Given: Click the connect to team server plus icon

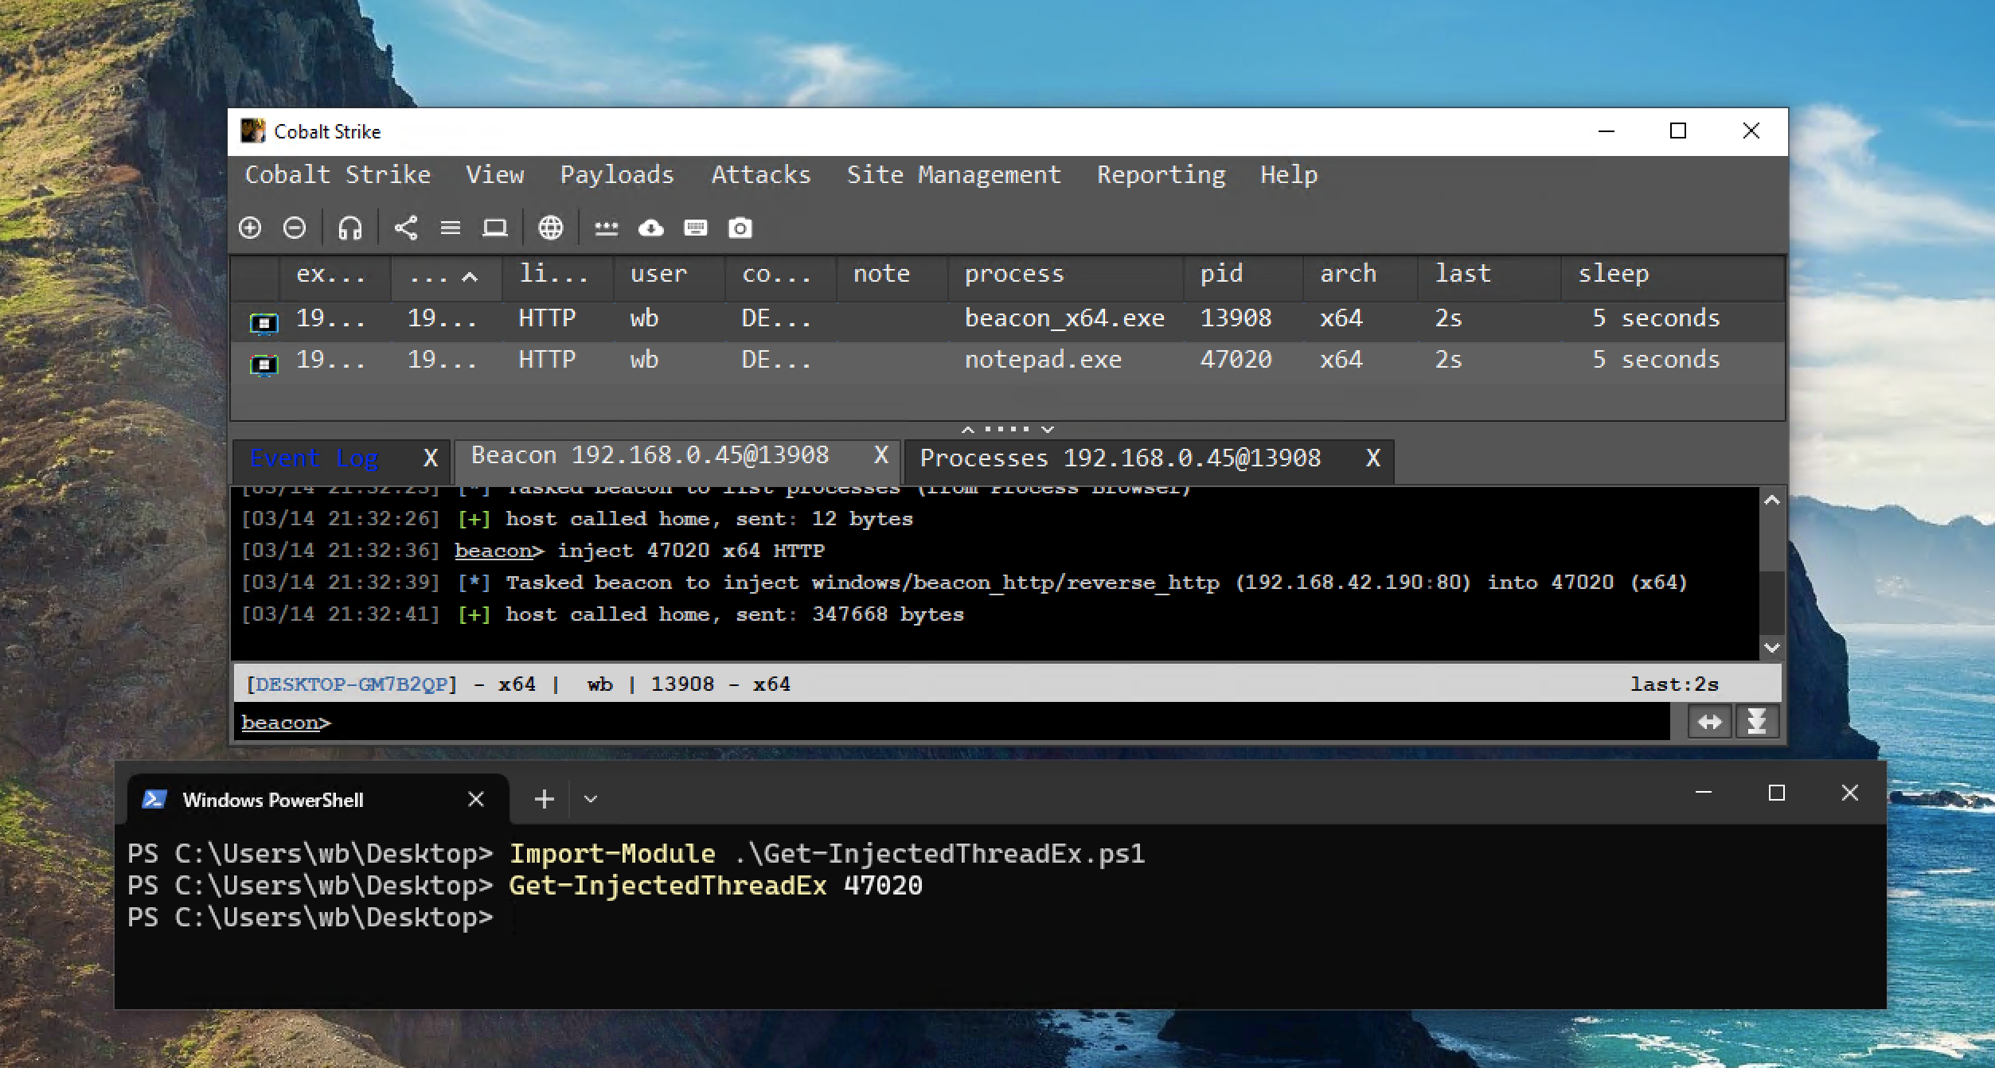Looking at the screenshot, I should (x=250, y=228).
